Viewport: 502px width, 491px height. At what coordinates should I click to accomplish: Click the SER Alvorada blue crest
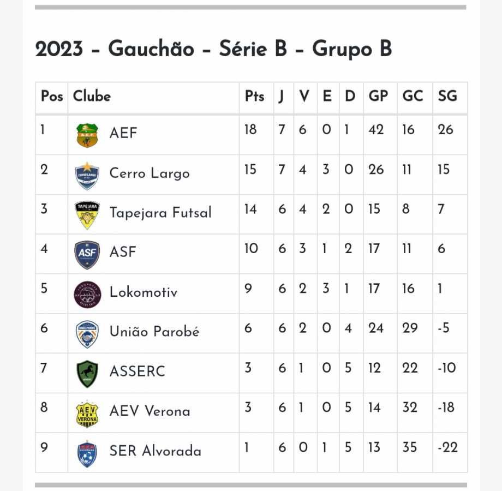point(87,453)
